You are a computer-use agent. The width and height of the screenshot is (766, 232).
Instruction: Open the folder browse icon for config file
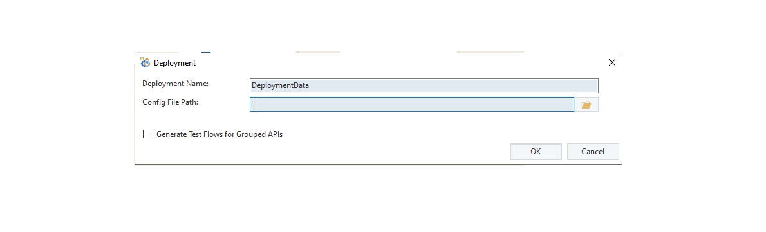[586, 105]
